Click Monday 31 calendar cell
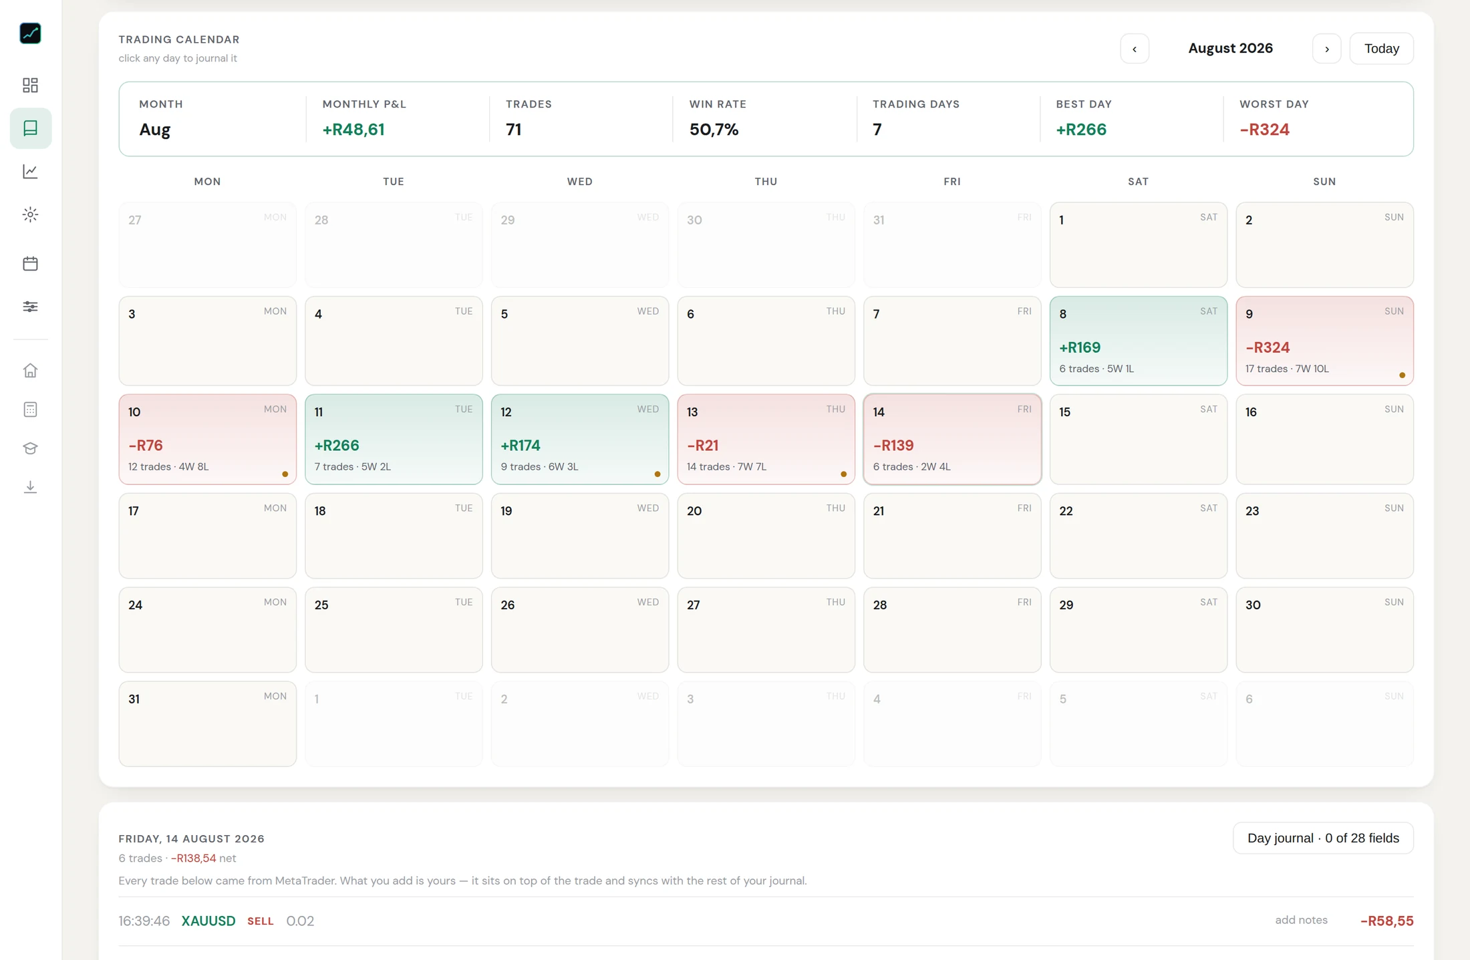 coord(207,724)
